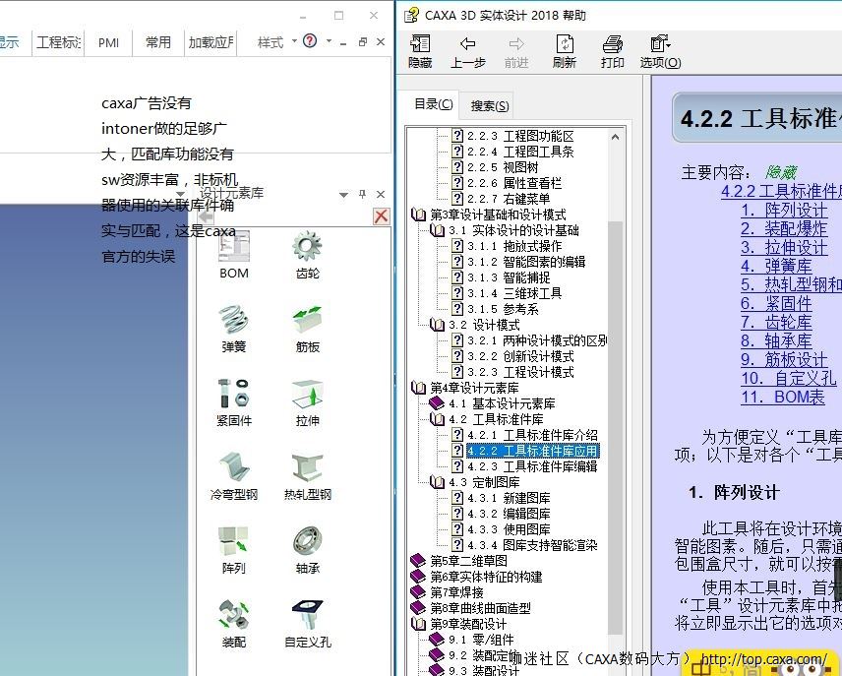Open the PMI ribbon tab

pyautogui.click(x=108, y=42)
